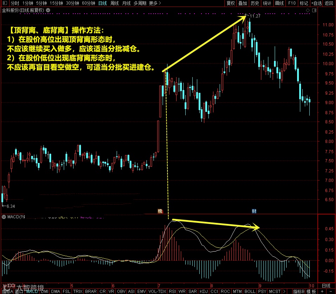Click the diamond icon above price axis

tap(308, 10)
